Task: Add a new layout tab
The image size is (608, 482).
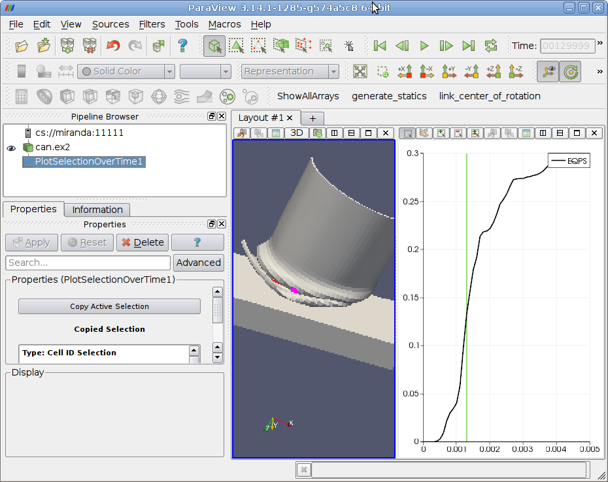Action: pyautogui.click(x=312, y=118)
